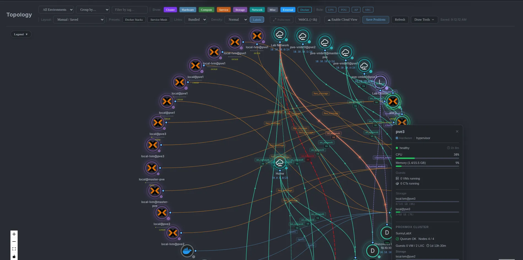
Task: Select the local-lvm@master-pve storage node
Action: pos(155,191)
